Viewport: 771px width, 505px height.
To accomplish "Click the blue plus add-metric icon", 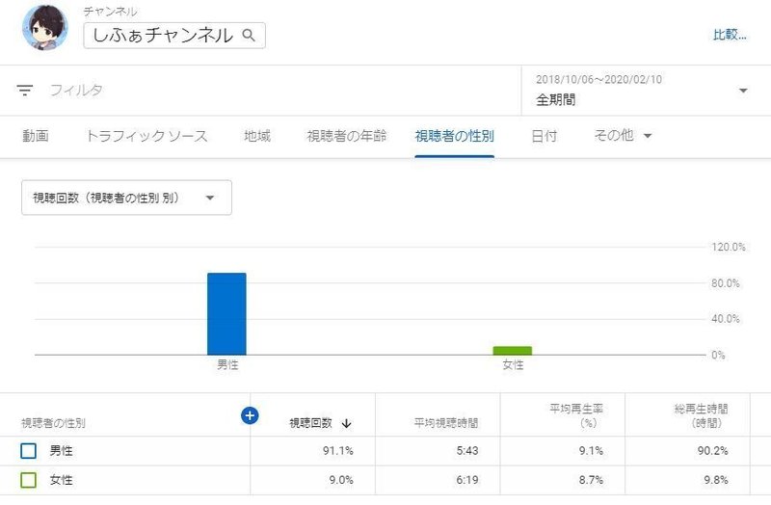I will coord(250,415).
